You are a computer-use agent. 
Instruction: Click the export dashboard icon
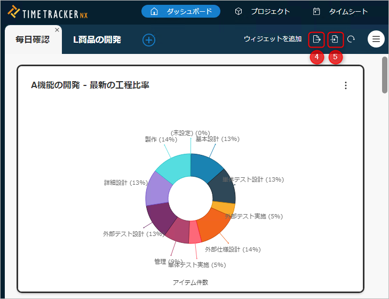coord(316,39)
